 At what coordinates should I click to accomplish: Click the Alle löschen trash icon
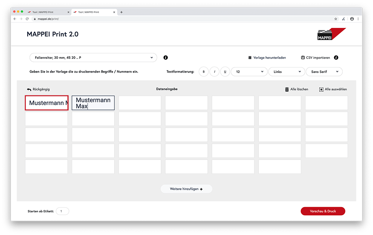287,89
